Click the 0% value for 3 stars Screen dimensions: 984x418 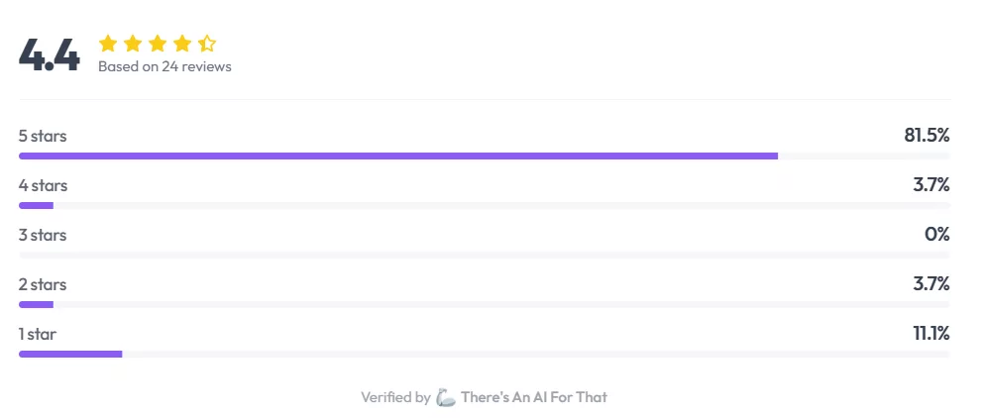(938, 235)
